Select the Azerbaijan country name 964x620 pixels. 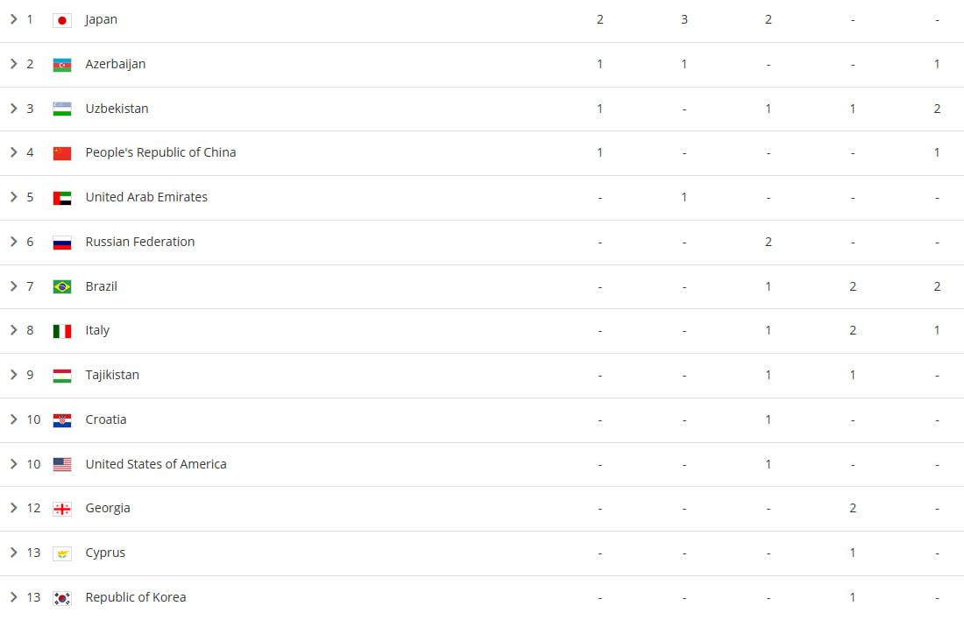[x=115, y=64]
